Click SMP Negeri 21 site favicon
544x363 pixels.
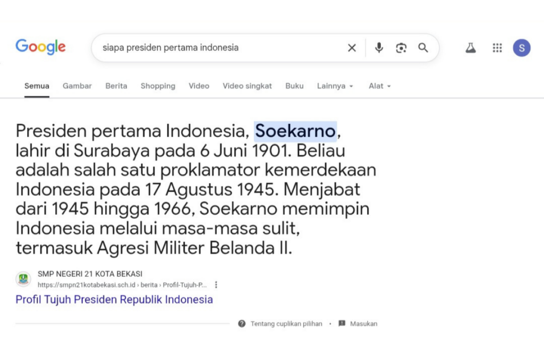(23, 279)
